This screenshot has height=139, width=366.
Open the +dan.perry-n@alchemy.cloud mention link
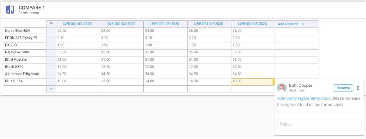(304, 98)
